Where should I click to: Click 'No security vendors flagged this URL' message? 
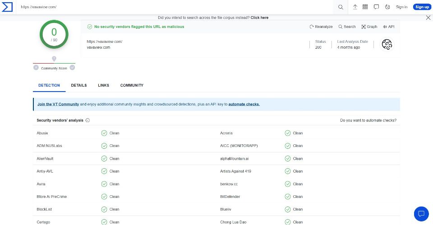pos(139,27)
